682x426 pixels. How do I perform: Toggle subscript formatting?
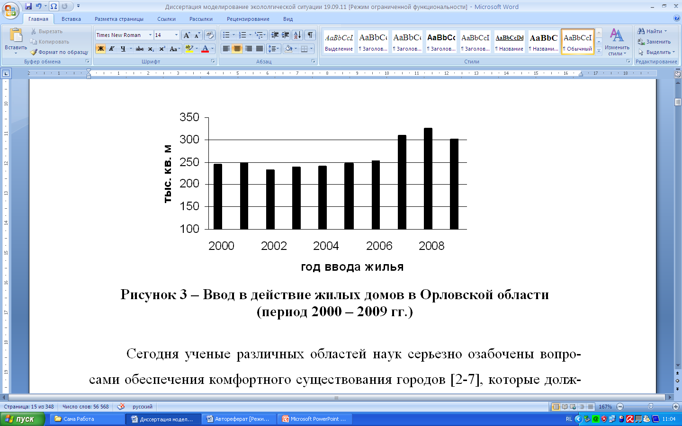pyautogui.click(x=151, y=49)
